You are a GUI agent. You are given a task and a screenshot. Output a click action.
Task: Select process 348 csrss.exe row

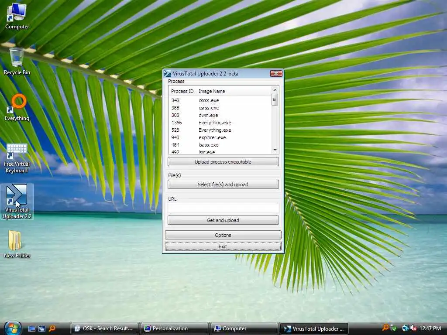[220, 100]
